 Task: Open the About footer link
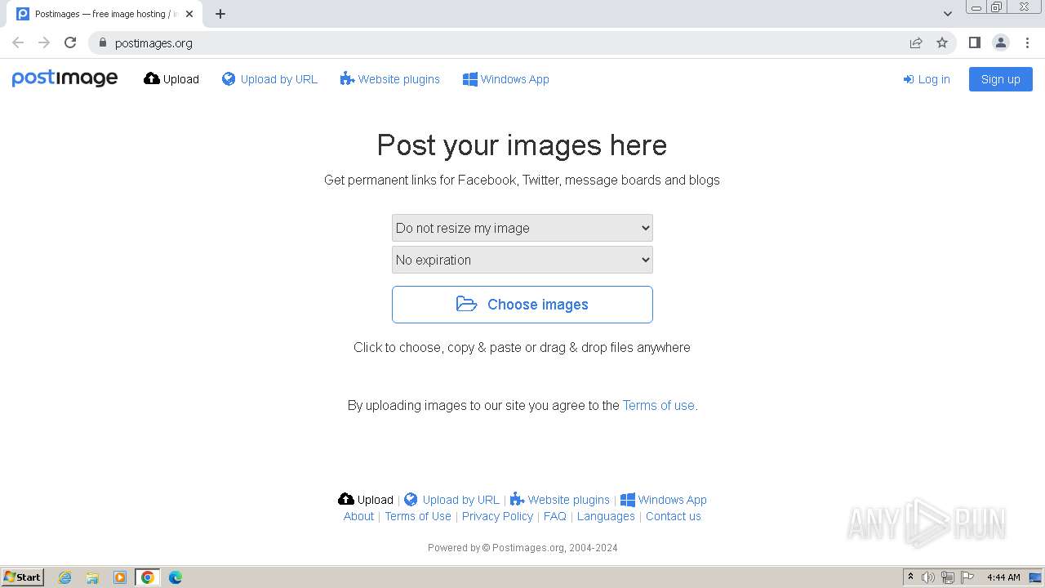click(x=358, y=516)
